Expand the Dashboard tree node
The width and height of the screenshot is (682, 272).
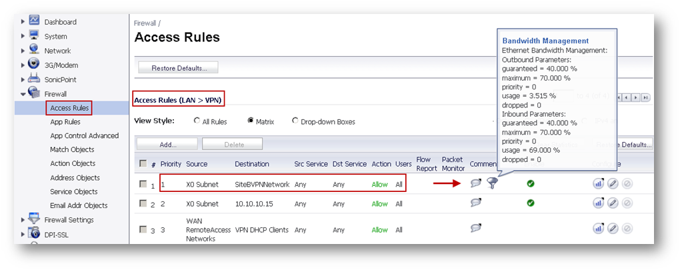(x=23, y=22)
